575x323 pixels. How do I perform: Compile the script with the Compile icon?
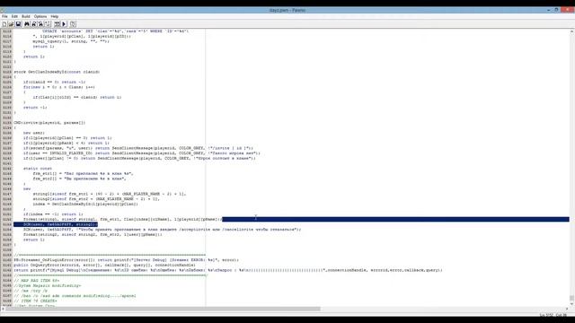57,24
